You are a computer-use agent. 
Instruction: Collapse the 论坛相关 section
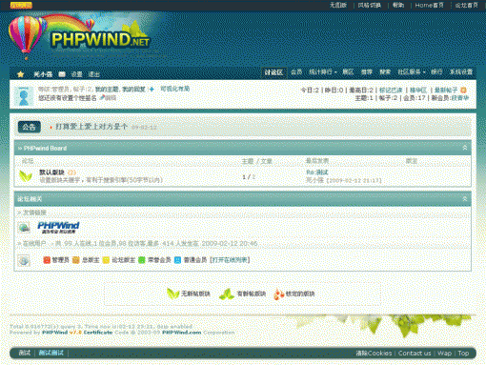465,199
